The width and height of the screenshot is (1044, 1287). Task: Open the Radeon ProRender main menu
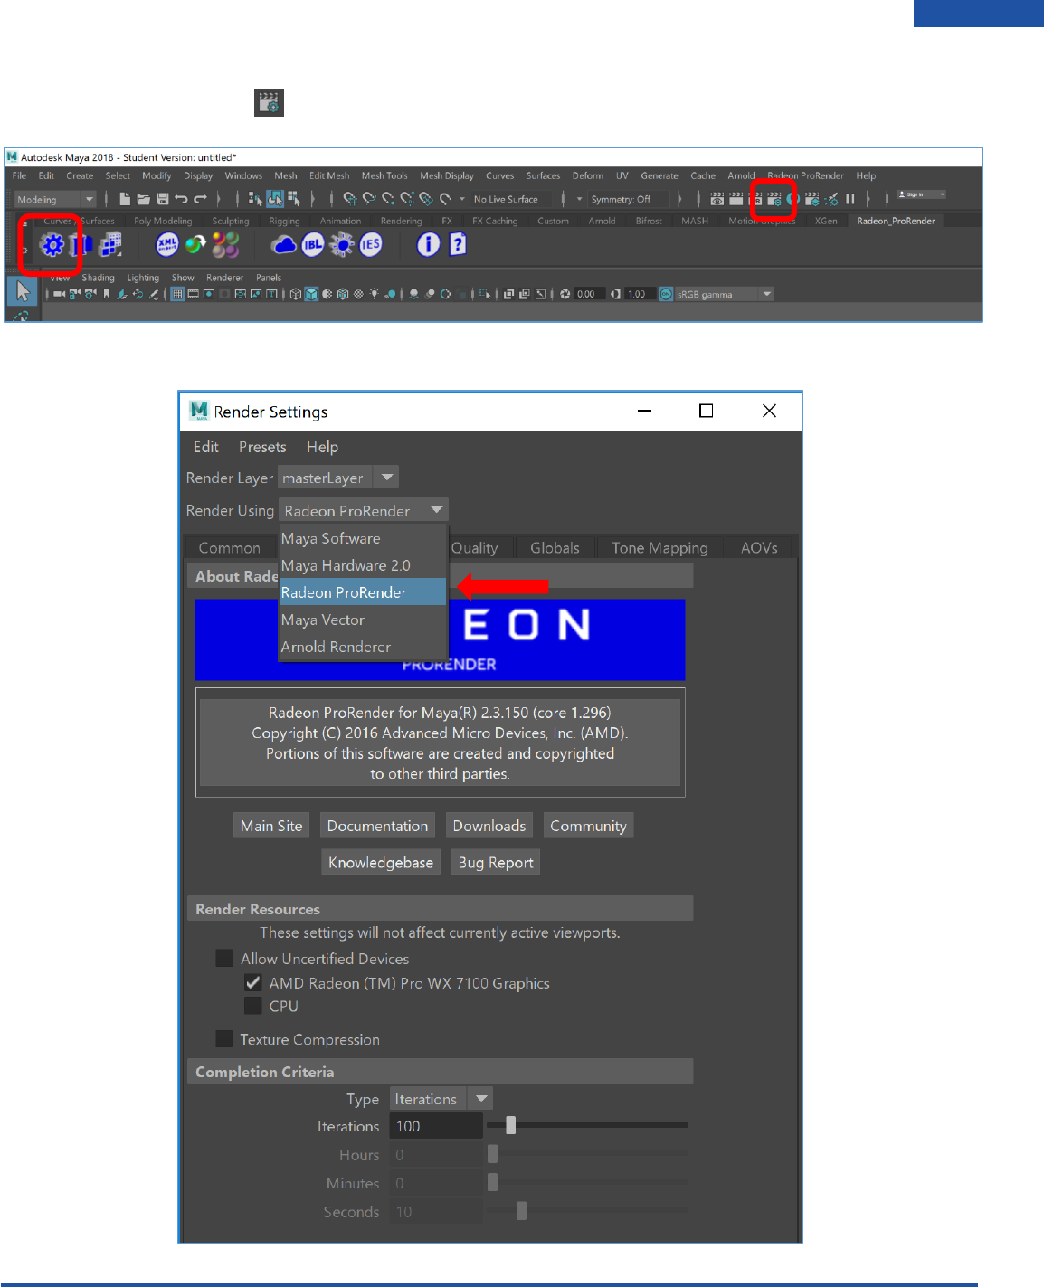(805, 175)
